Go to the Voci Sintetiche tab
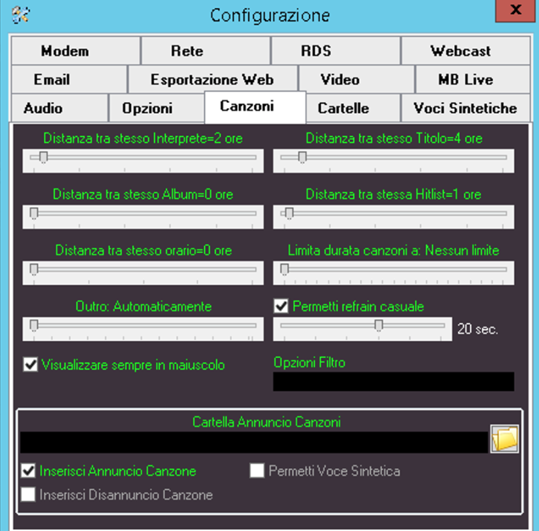The height and width of the screenshot is (531, 539). pos(465,108)
